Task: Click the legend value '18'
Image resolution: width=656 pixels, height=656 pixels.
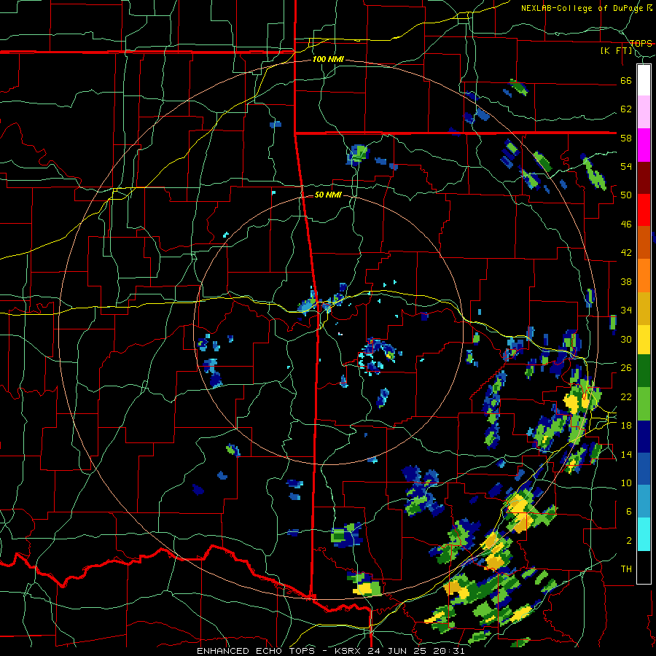Action: tap(626, 426)
